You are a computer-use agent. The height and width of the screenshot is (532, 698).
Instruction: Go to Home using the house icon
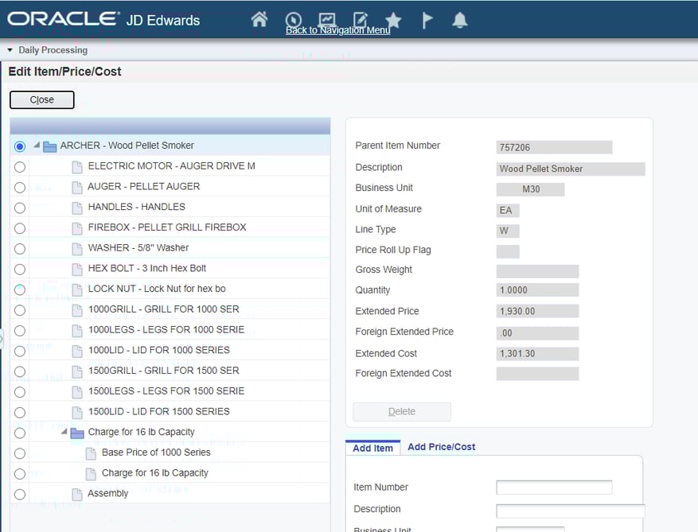point(259,20)
